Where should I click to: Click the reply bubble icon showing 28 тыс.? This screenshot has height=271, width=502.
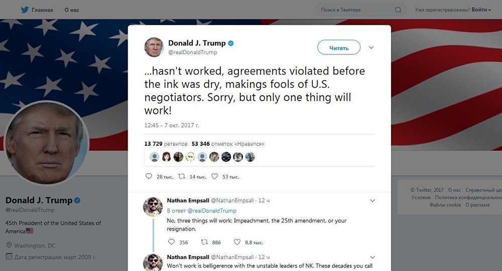tap(149, 176)
